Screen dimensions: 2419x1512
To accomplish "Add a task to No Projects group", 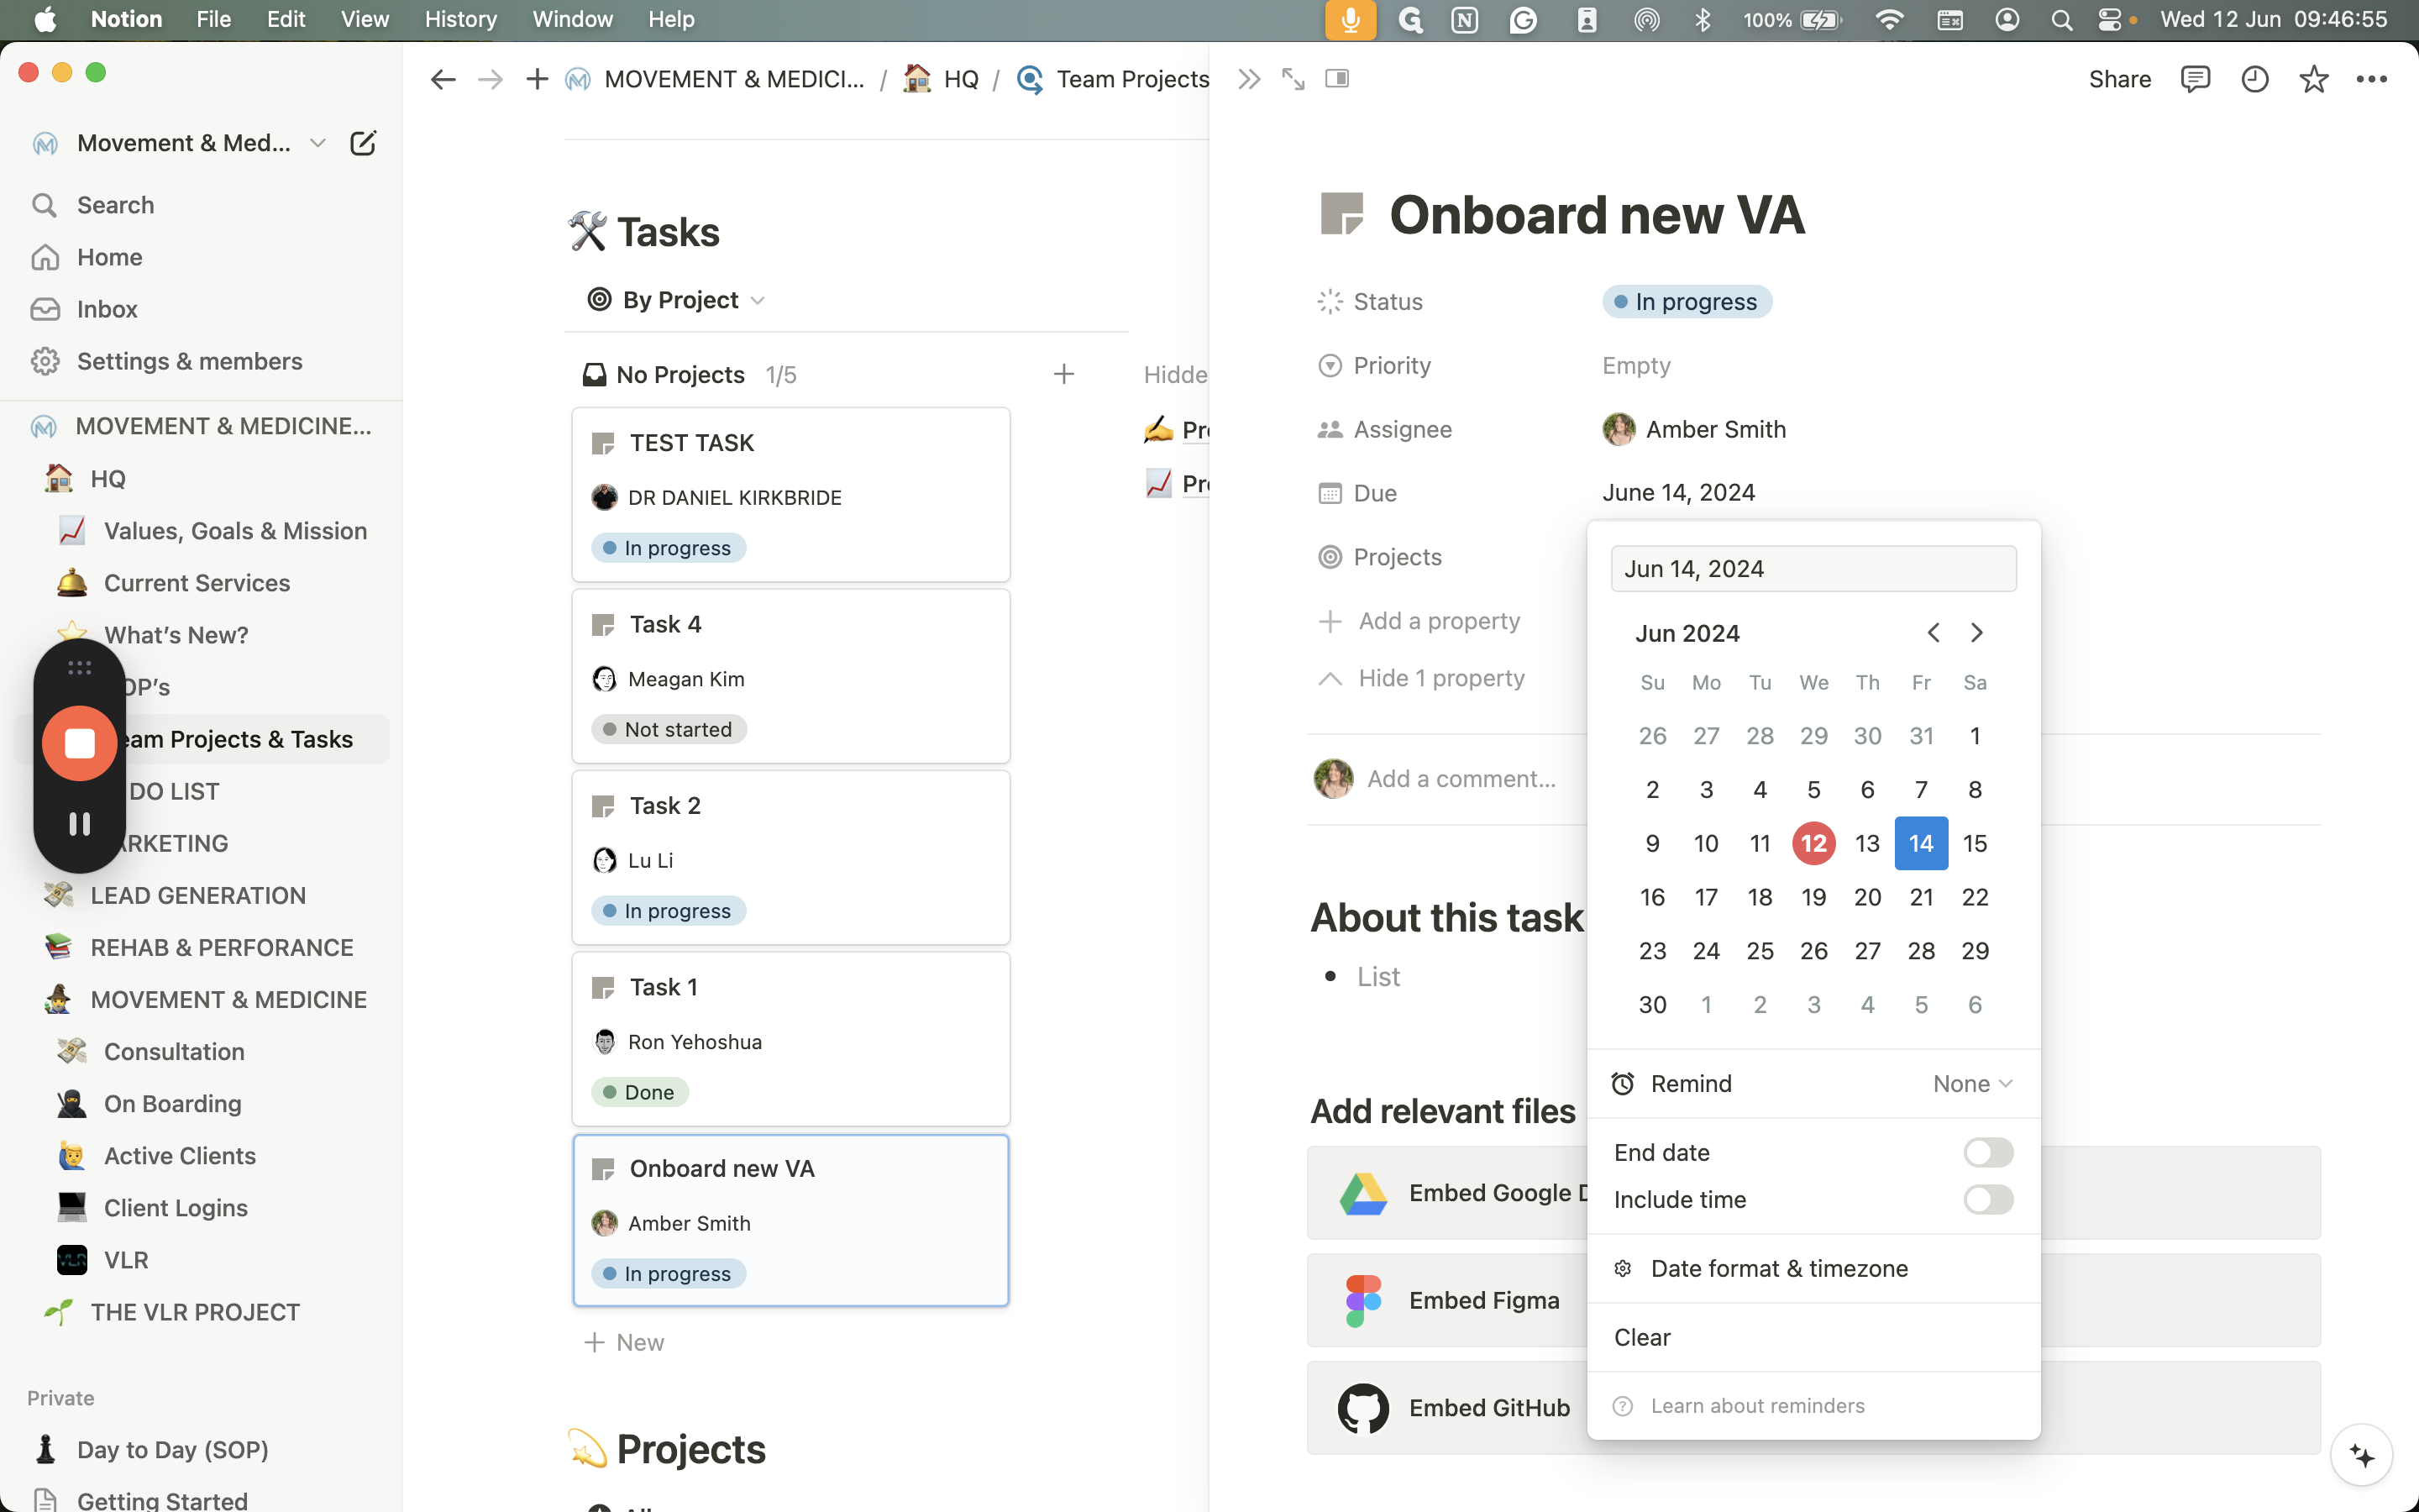I will tap(1063, 375).
